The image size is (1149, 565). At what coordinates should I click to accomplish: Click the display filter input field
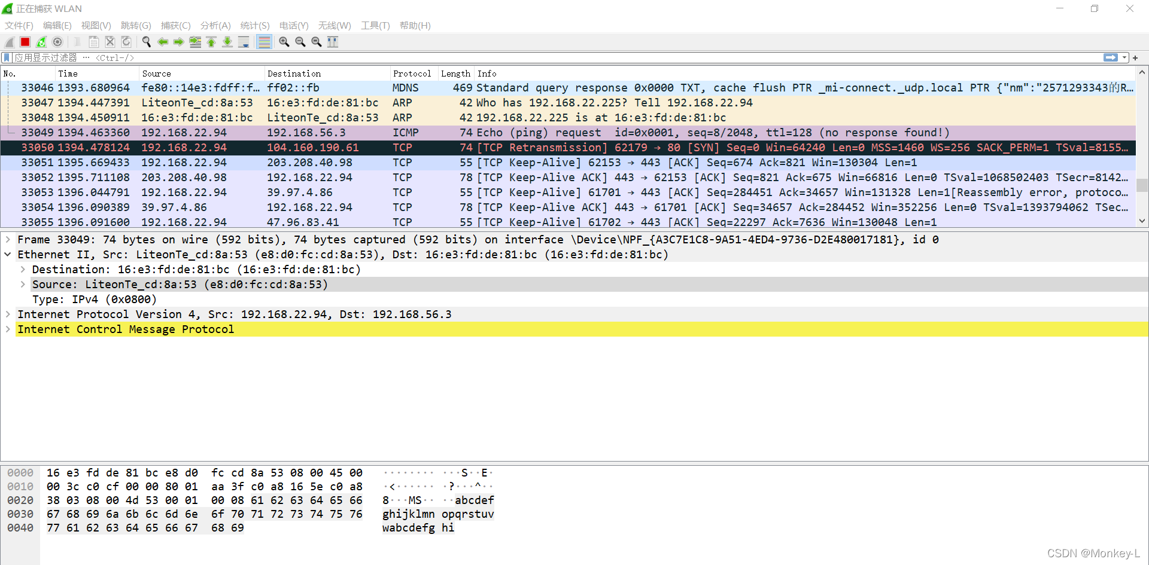click(557, 57)
